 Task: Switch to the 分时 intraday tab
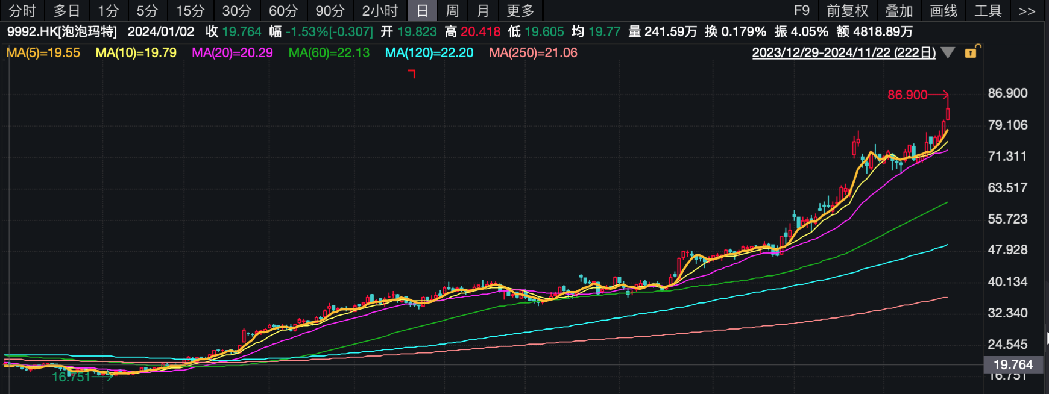22,11
